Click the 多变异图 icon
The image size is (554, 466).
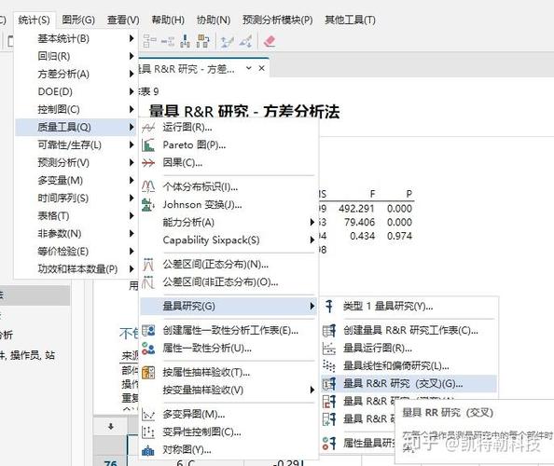click(148, 414)
